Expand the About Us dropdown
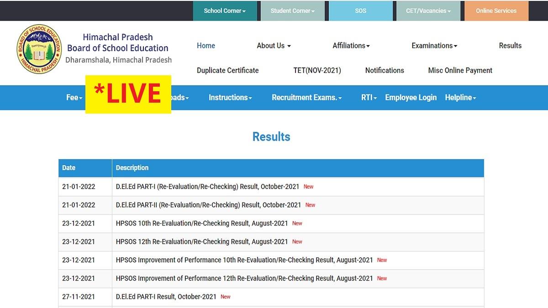Viewport: 548px width, 308px height. click(x=273, y=45)
